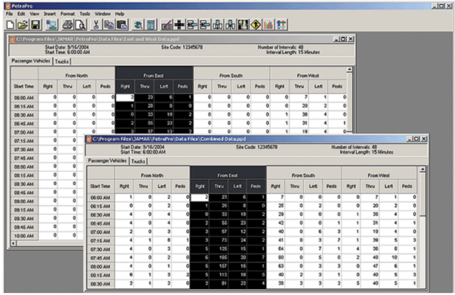455x295 pixels.
Task: Create a new file with the blank page icon
Action: pos(10,25)
